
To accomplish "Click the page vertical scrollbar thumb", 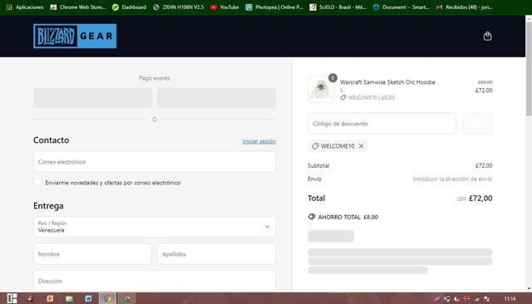I will tap(529, 69).
